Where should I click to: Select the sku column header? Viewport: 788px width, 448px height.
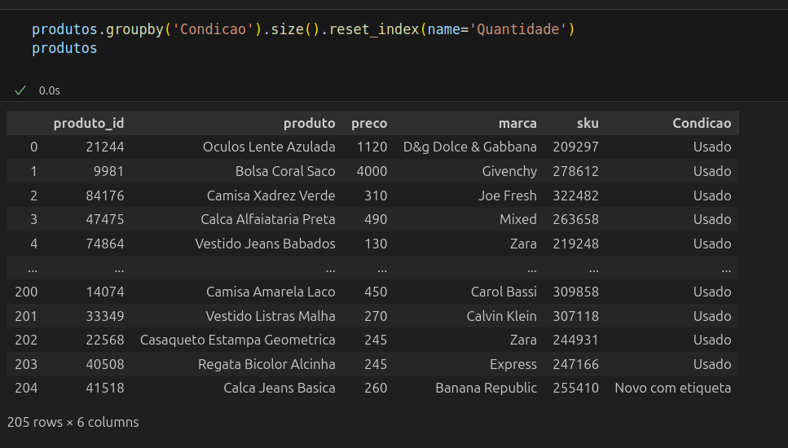pos(588,123)
